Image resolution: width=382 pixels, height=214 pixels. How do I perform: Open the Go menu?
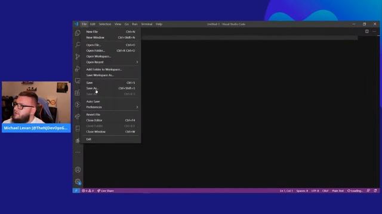tap(127, 24)
